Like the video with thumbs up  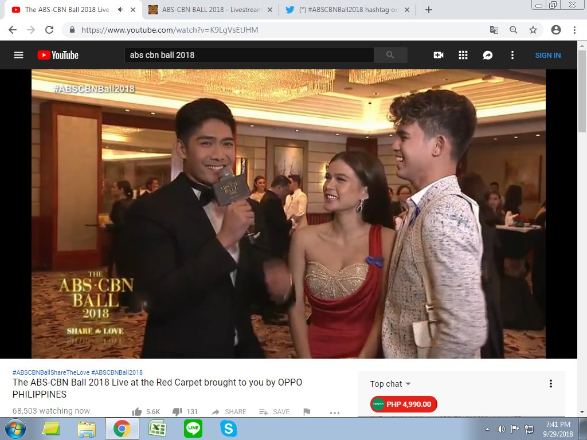pos(137,412)
